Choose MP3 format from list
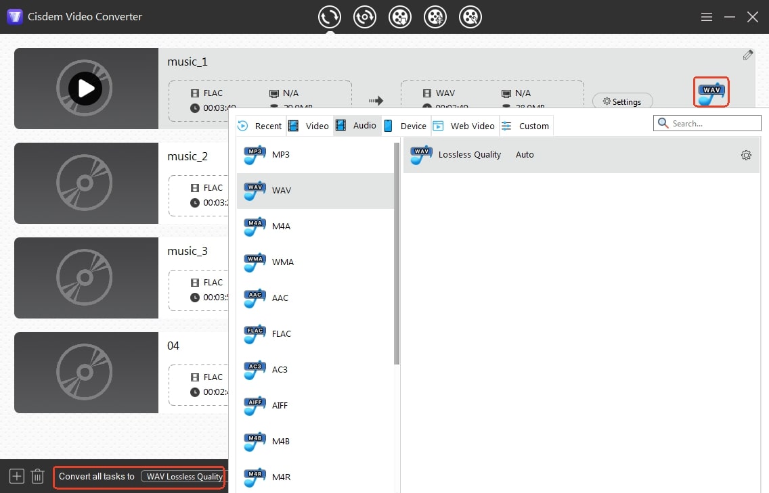Image resolution: width=769 pixels, height=493 pixels. coord(315,155)
